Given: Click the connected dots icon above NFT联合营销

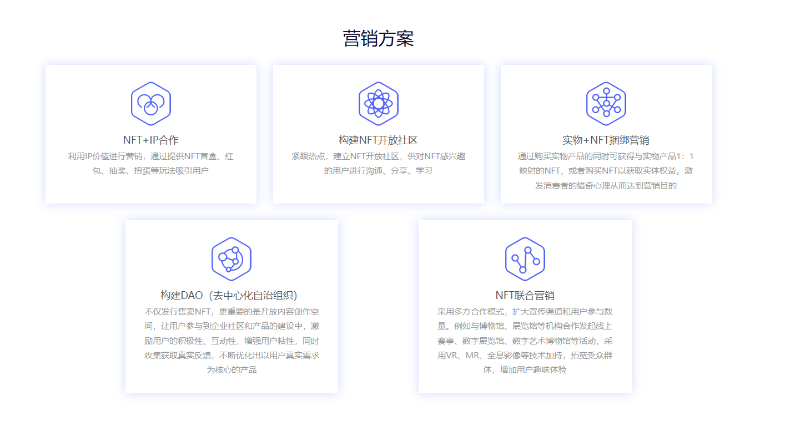Looking at the screenshot, I should click(525, 259).
